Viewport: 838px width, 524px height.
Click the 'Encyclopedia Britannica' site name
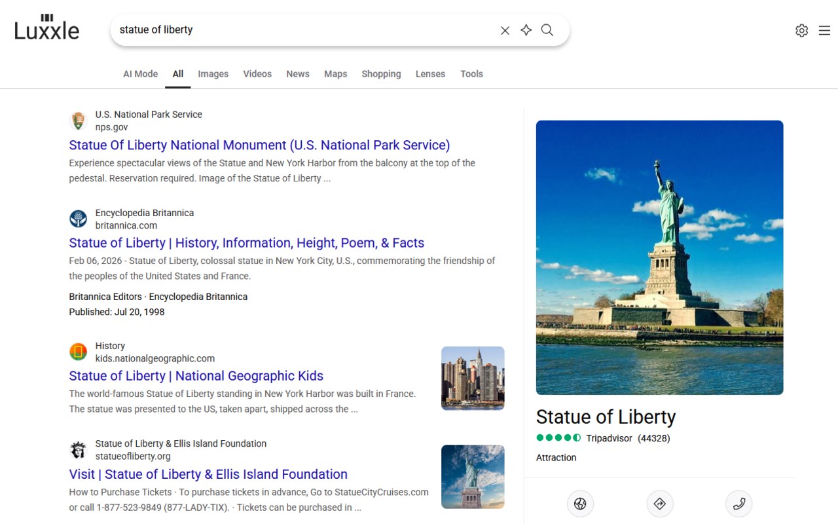(x=145, y=213)
